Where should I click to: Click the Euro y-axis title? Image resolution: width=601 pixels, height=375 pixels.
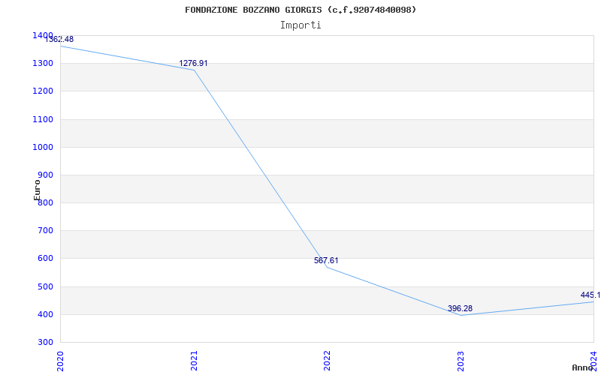tap(37, 190)
